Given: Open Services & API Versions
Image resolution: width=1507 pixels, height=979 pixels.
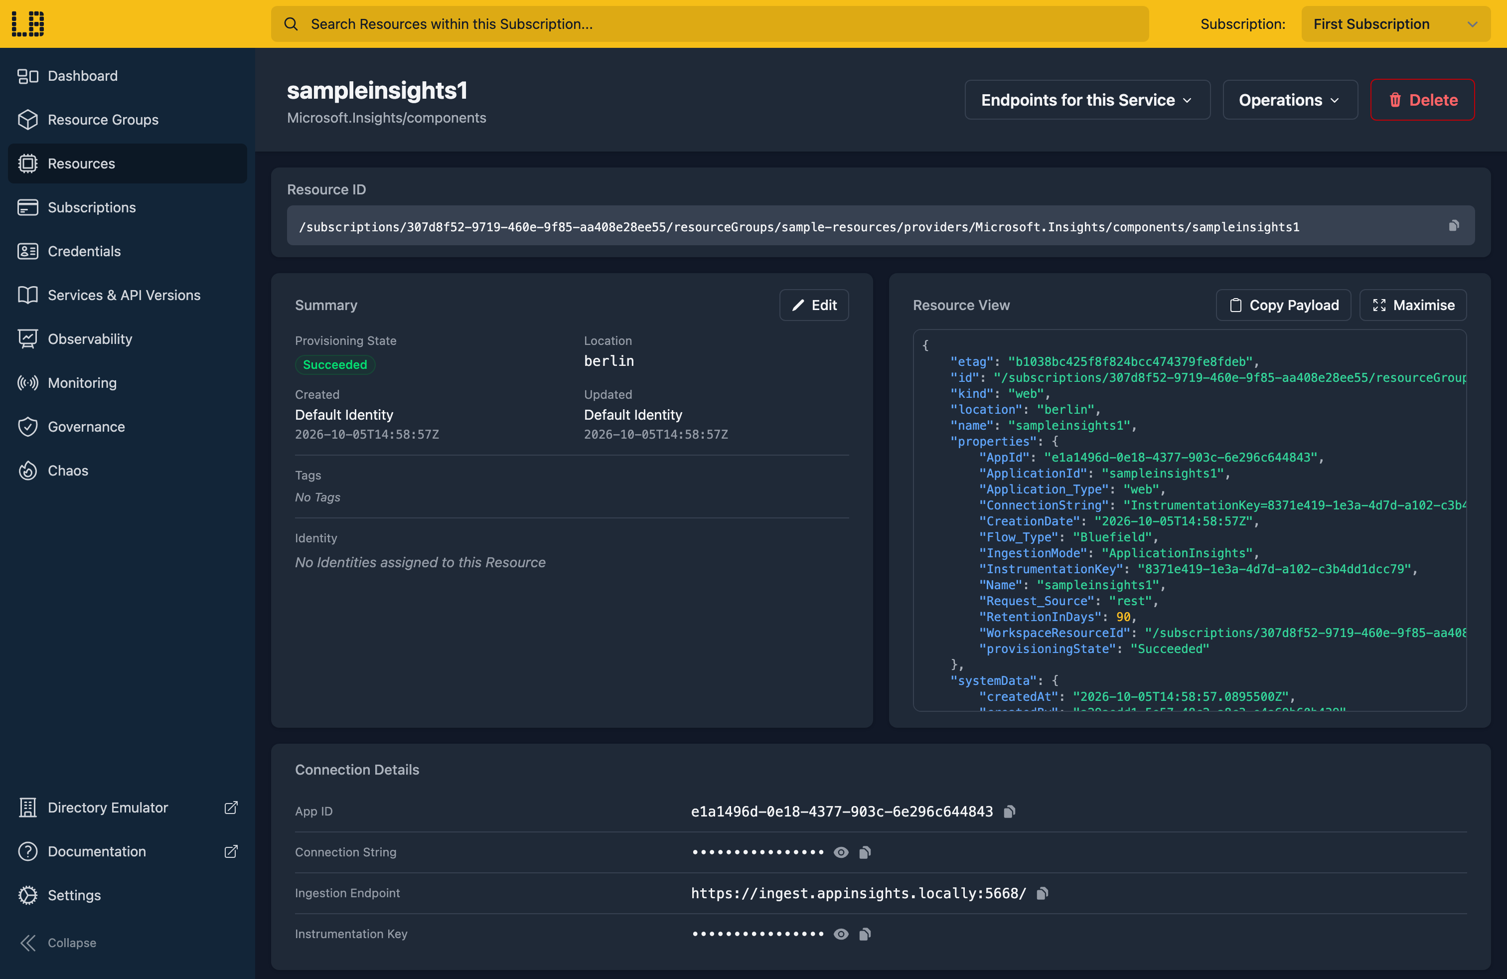Looking at the screenshot, I should click(127, 295).
